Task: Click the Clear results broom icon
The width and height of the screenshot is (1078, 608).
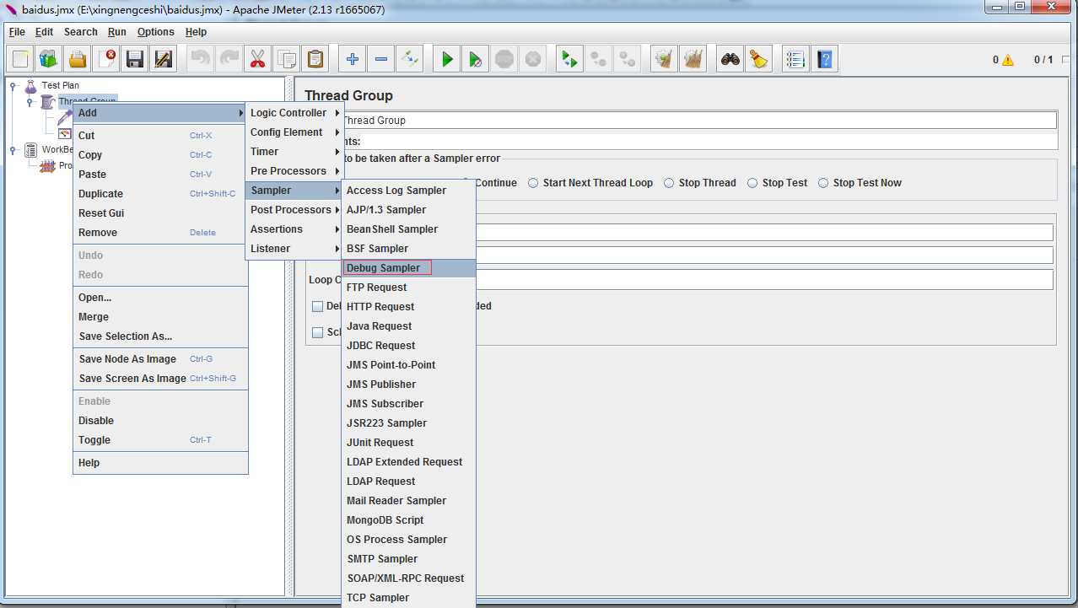Action: tap(665, 59)
